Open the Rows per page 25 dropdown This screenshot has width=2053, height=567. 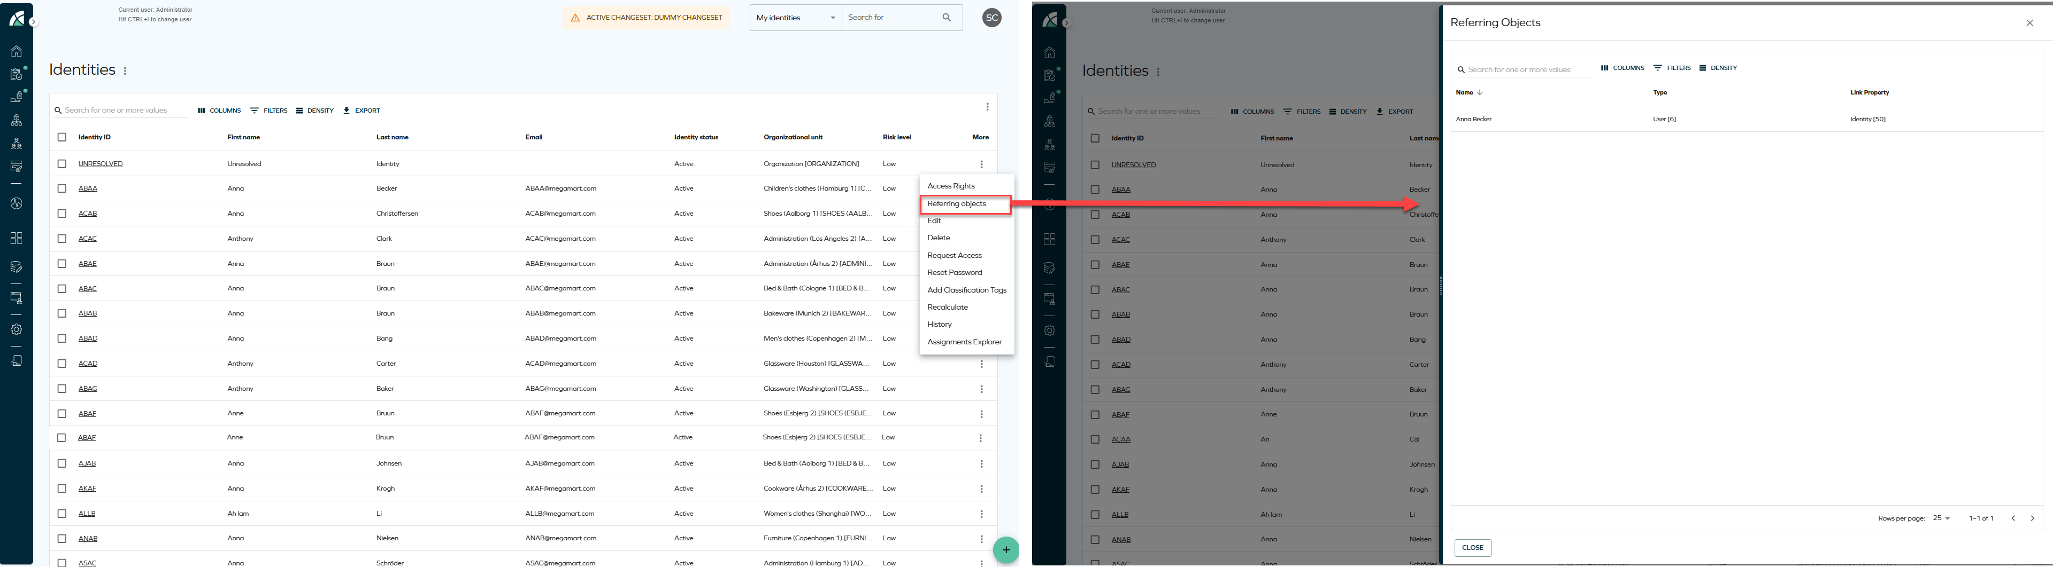1941,518
